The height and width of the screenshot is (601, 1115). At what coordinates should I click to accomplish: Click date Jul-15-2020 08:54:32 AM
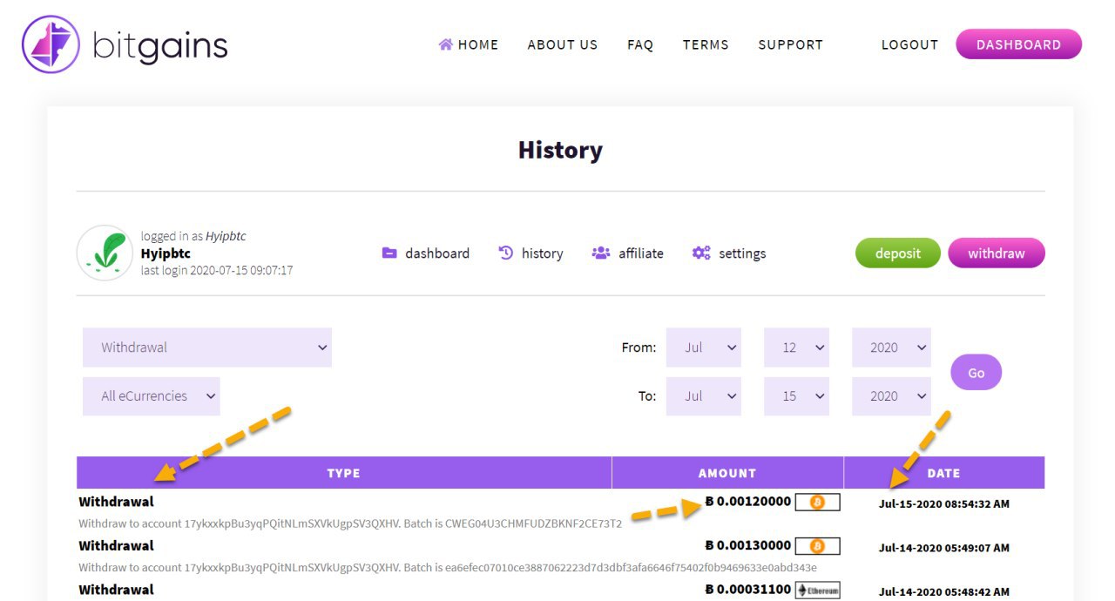coord(944,503)
